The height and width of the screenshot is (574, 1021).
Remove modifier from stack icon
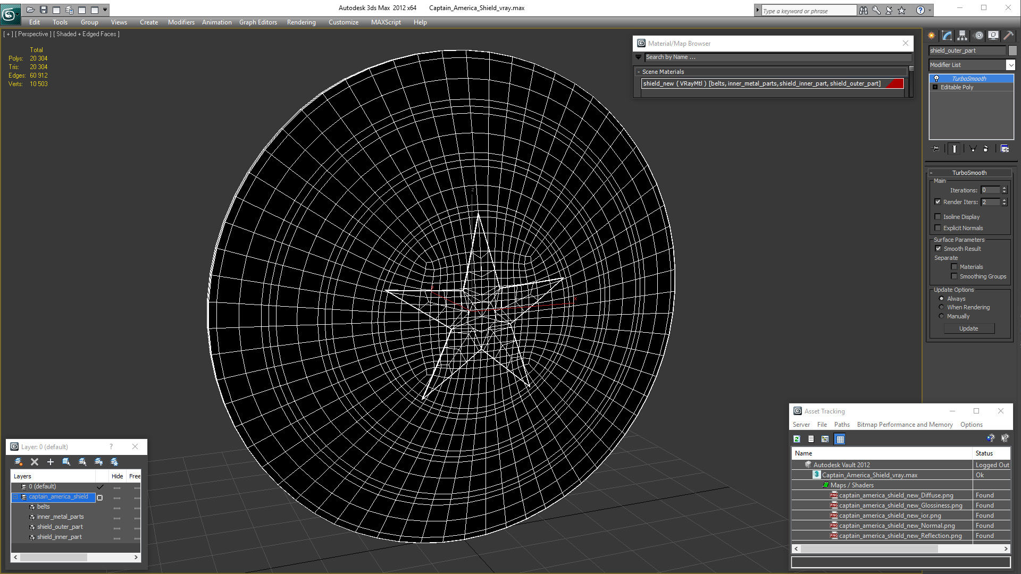click(986, 149)
